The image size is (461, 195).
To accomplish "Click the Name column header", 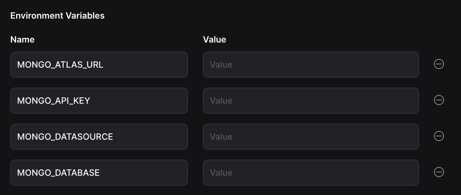I will [22, 39].
